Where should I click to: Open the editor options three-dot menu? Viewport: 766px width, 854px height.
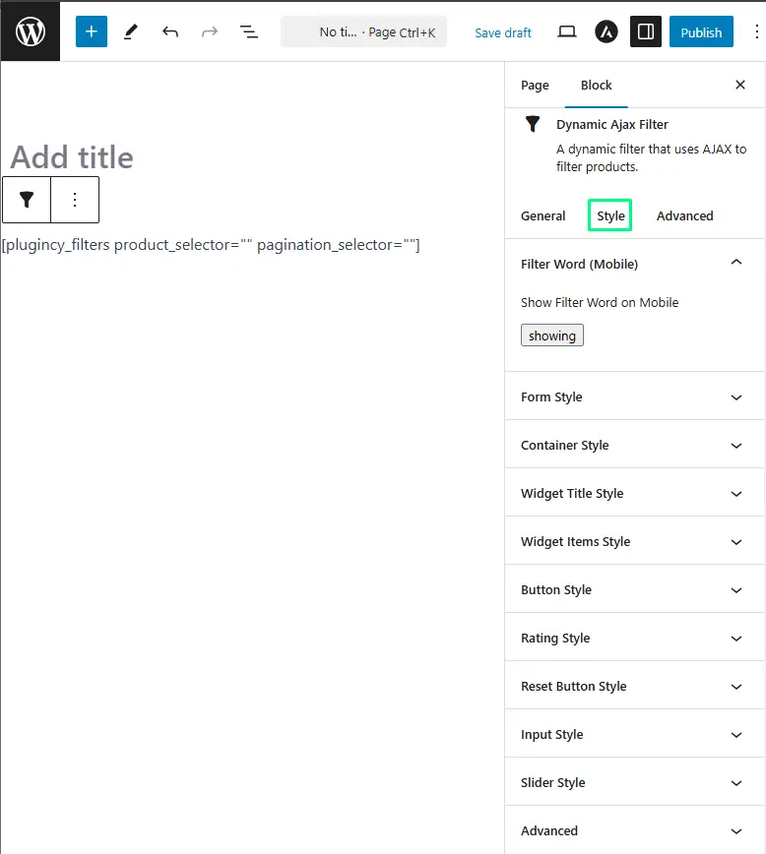pyautogui.click(x=757, y=31)
